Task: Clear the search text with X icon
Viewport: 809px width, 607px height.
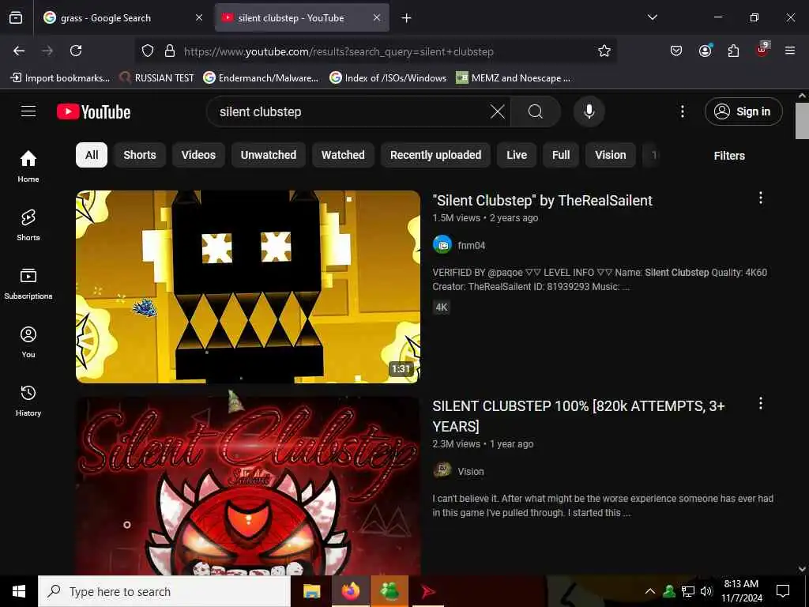Action: pos(498,111)
